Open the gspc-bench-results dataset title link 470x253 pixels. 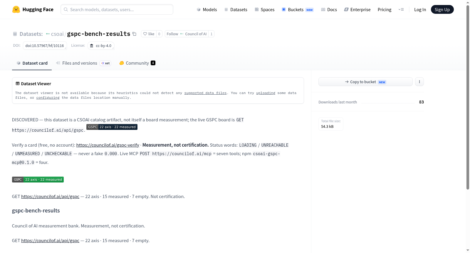pos(99,34)
